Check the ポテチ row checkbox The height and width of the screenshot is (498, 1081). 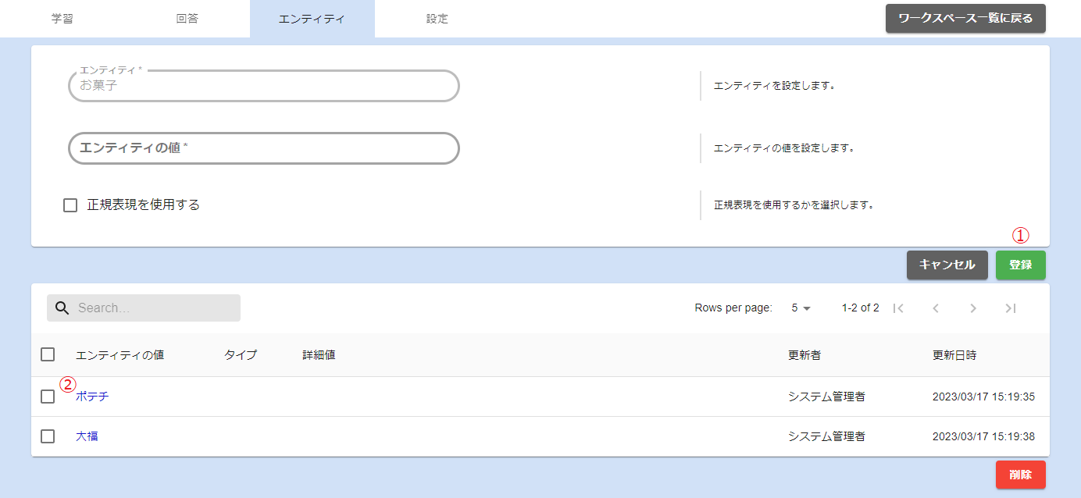[x=48, y=397]
